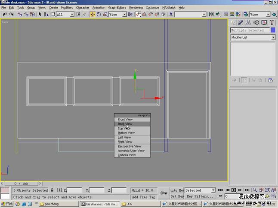Click the time slider 0 / 100 handle
This screenshot has width=278, height=208.
pos(21,184)
